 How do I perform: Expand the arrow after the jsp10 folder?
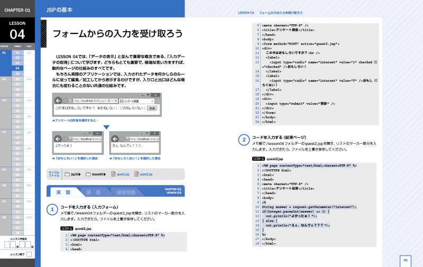coord(80,174)
